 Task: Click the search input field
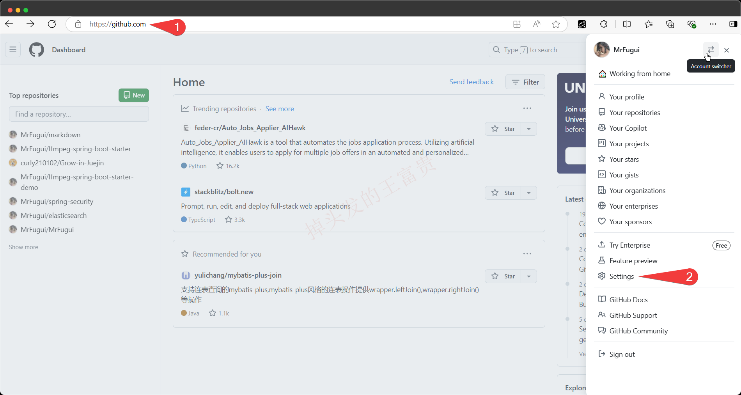[537, 50]
